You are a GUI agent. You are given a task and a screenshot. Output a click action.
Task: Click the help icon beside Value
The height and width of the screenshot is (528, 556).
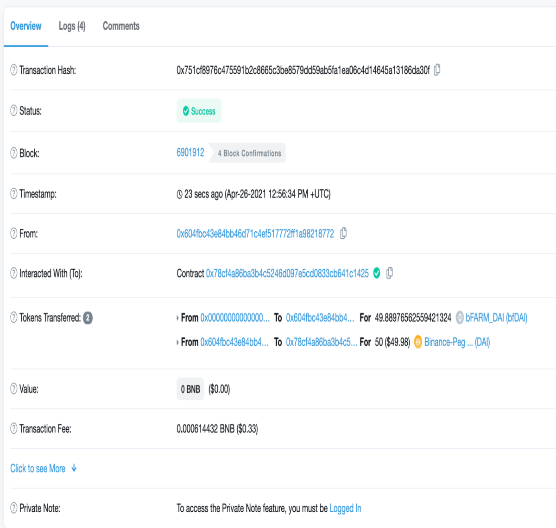click(14, 389)
